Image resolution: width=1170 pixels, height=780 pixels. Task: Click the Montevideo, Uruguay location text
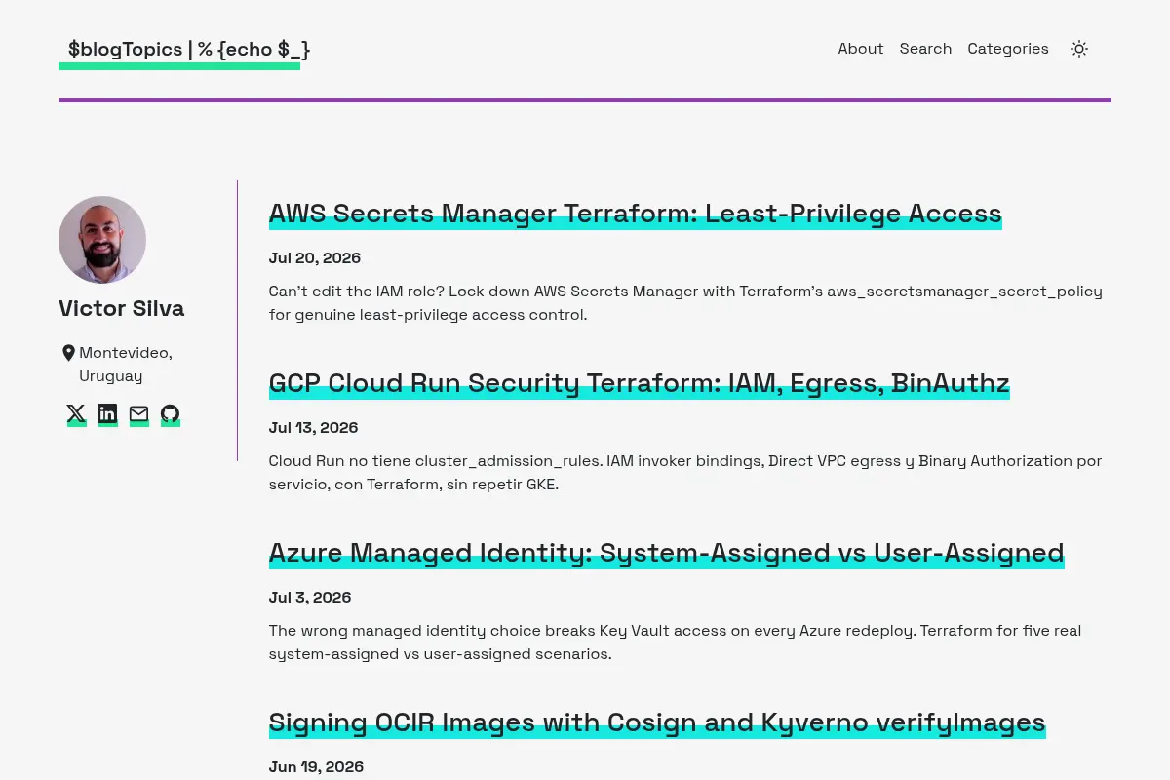126,365
